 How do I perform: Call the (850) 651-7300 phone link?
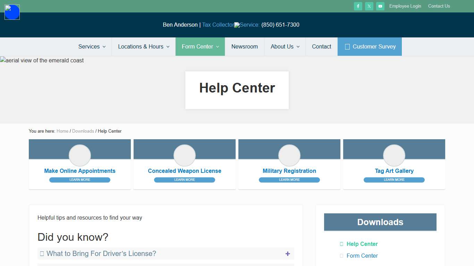pyautogui.click(x=280, y=25)
